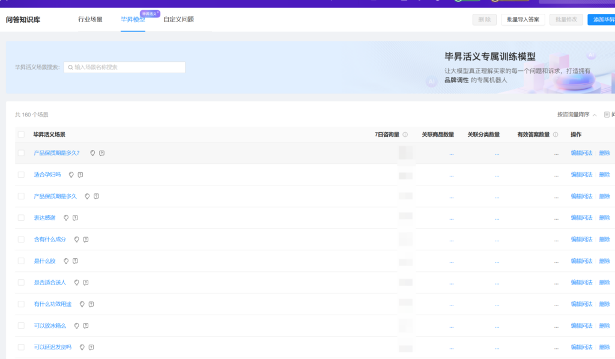Screen dimensions: 615x359
Task: Click 关联分类数量 ellipsis in 适合孕妇吗 row
Action: pos(497,175)
